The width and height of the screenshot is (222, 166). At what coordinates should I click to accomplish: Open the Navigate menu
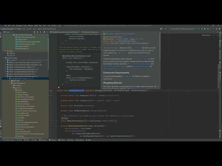(19, 26)
